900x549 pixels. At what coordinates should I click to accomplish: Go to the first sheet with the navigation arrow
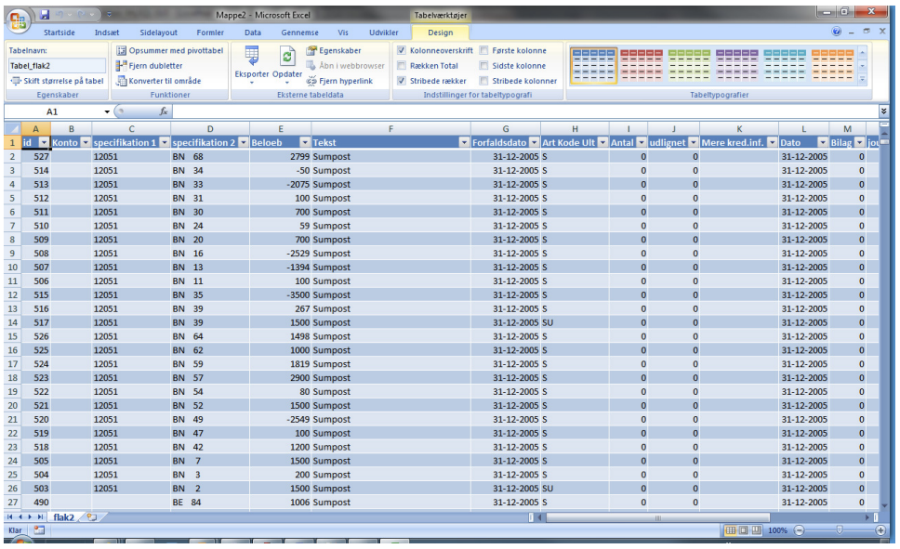click(9, 516)
